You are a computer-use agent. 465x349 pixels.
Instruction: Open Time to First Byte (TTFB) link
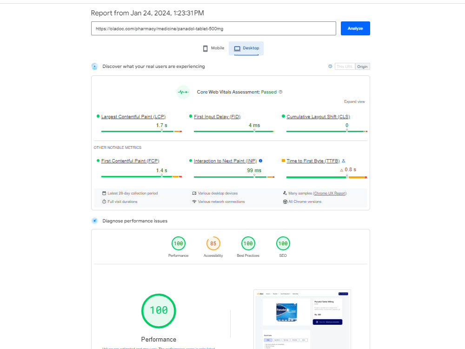(x=313, y=161)
